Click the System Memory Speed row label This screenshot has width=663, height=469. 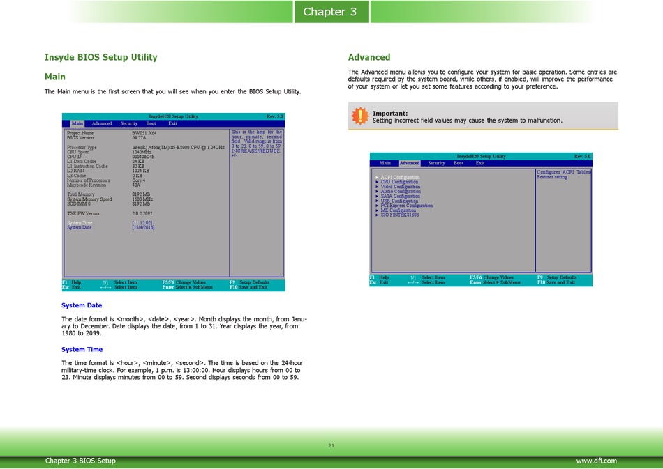coord(89,199)
